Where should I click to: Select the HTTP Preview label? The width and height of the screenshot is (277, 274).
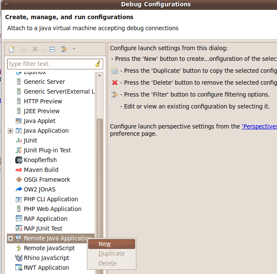43,101
